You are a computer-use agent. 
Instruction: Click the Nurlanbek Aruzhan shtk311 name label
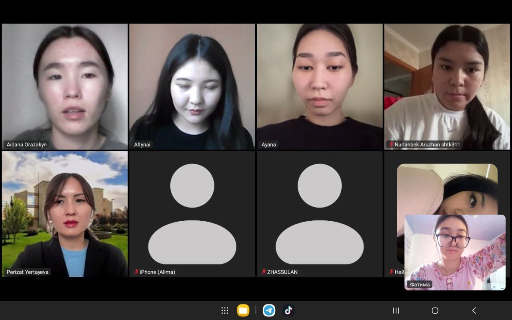tap(427, 144)
